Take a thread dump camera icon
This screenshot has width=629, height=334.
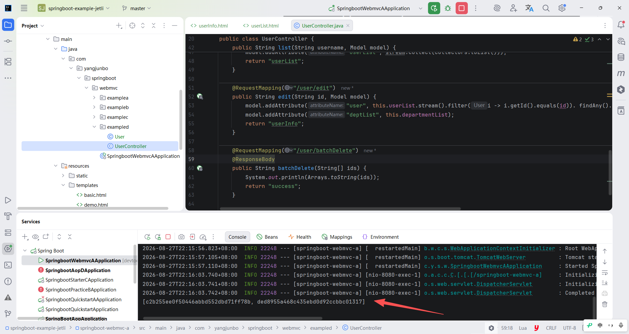[x=181, y=237]
